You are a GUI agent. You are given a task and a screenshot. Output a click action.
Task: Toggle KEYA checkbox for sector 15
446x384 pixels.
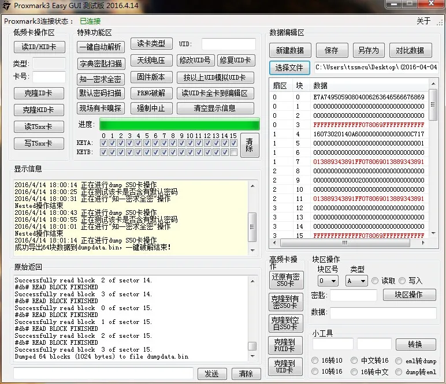click(x=234, y=143)
